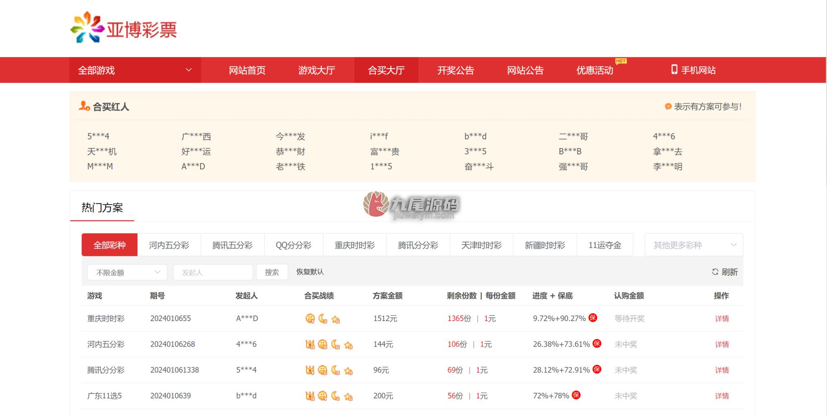Image resolution: width=827 pixels, height=416 pixels.
Task: Go to the 网站首页 menu item
Action: click(247, 70)
